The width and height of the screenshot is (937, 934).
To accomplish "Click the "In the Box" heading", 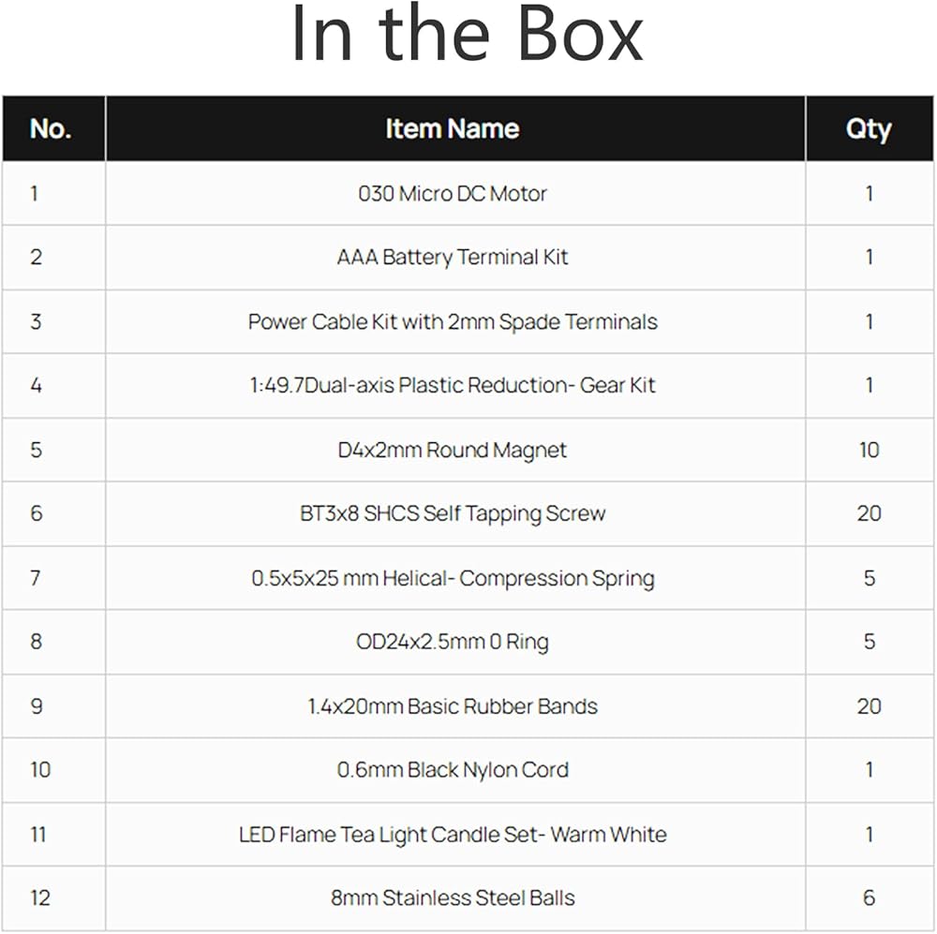I will 467,36.
